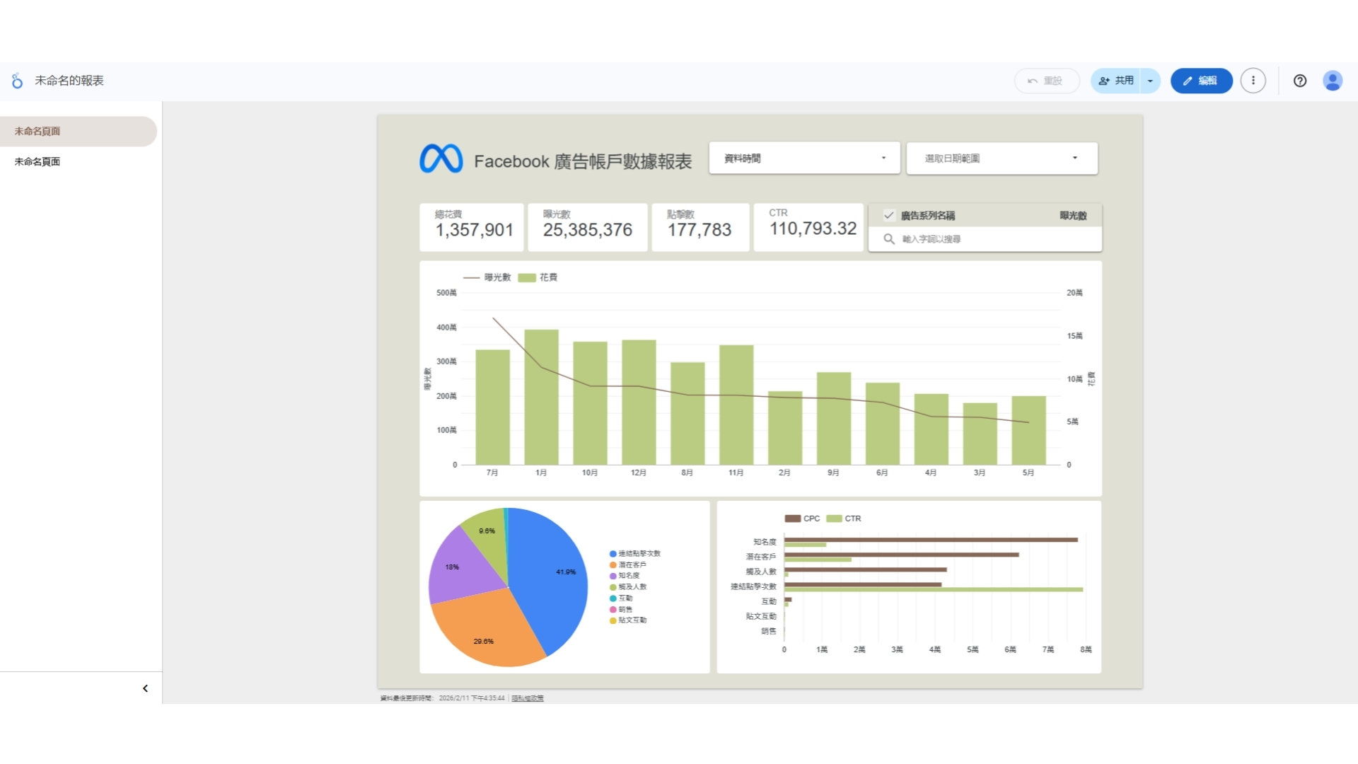Open the help question mark icon
The width and height of the screenshot is (1358, 764).
click(1299, 81)
